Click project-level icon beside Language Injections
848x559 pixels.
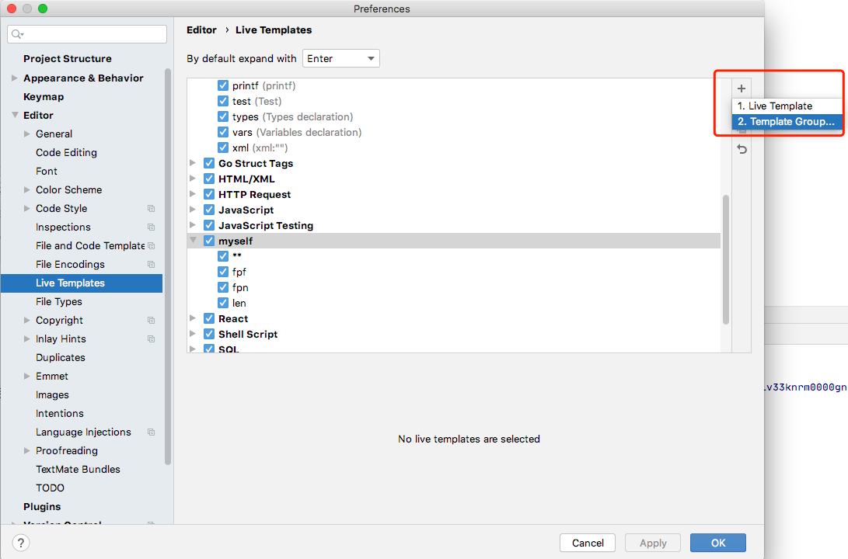point(152,432)
